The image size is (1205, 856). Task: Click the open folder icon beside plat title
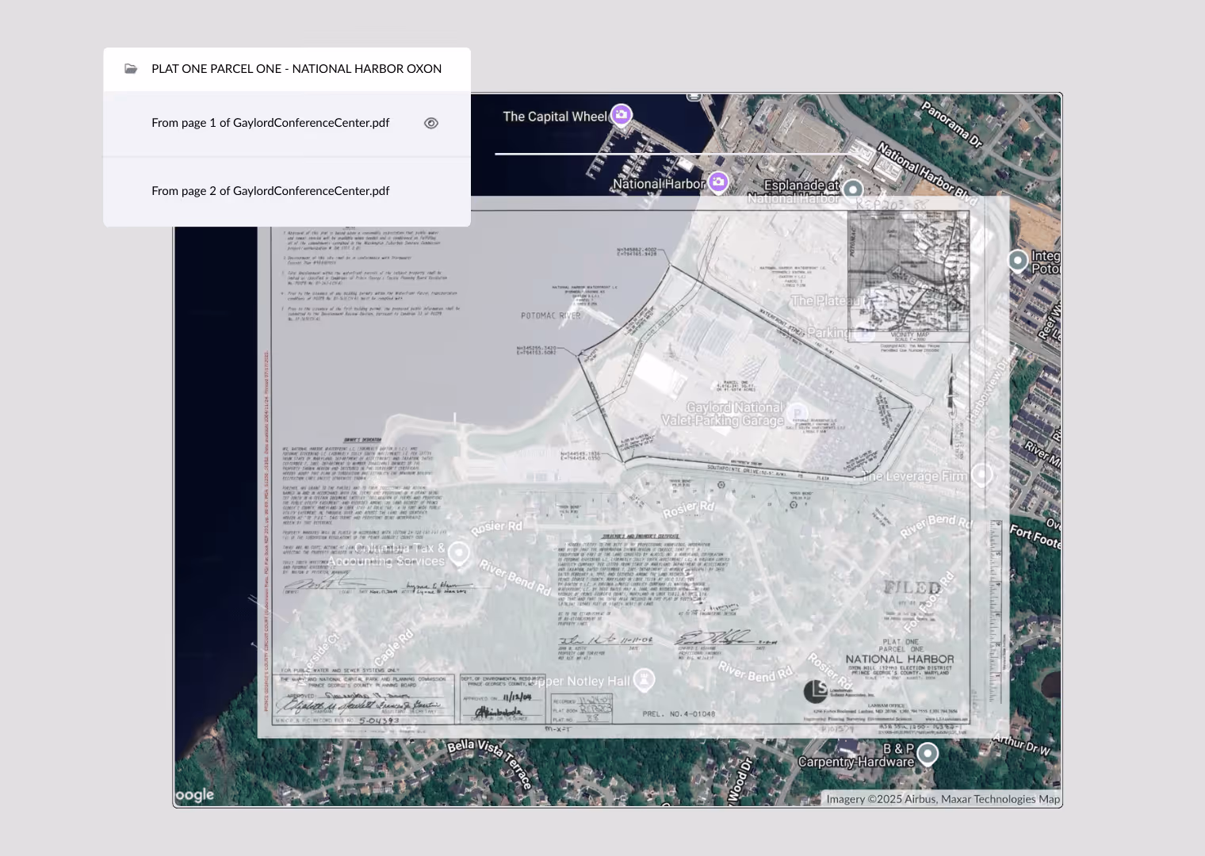(x=131, y=69)
